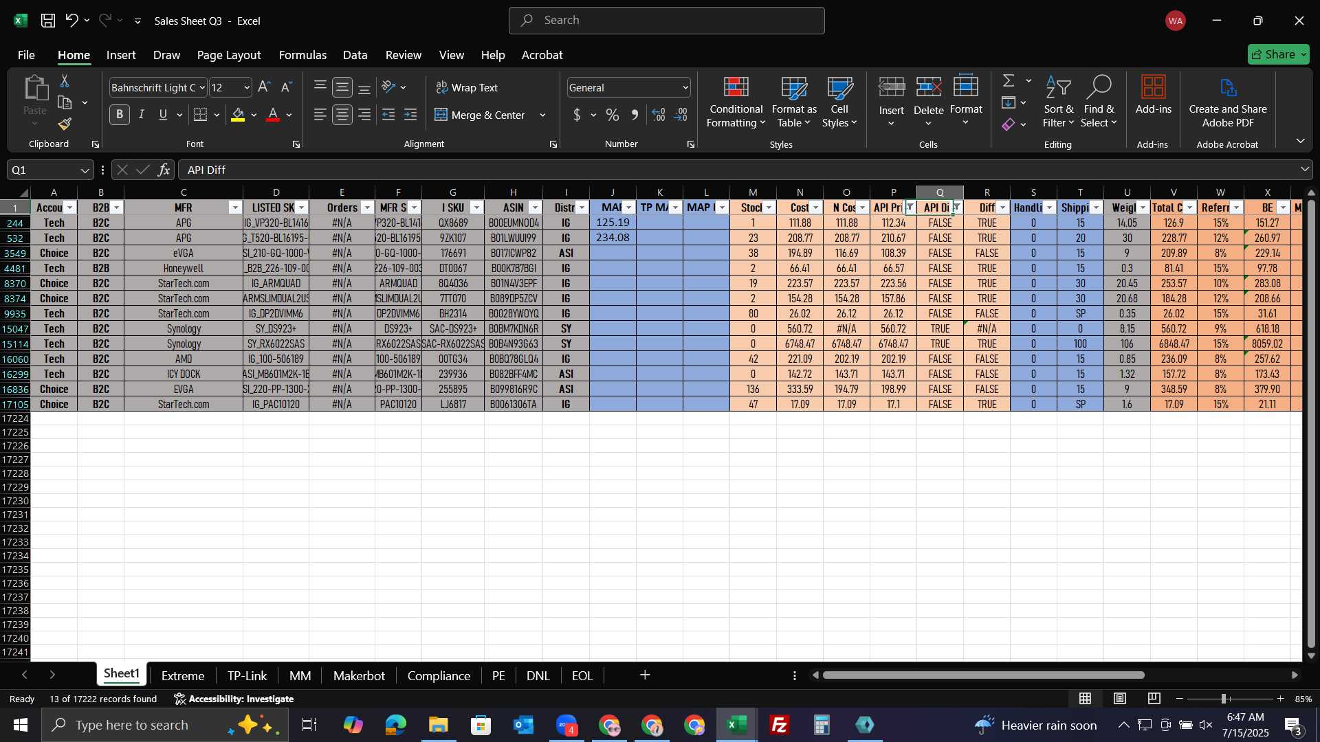Open the TP-Link sheet tab
This screenshot has height=742, width=1320.
pyautogui.click(x=247, y=676)
